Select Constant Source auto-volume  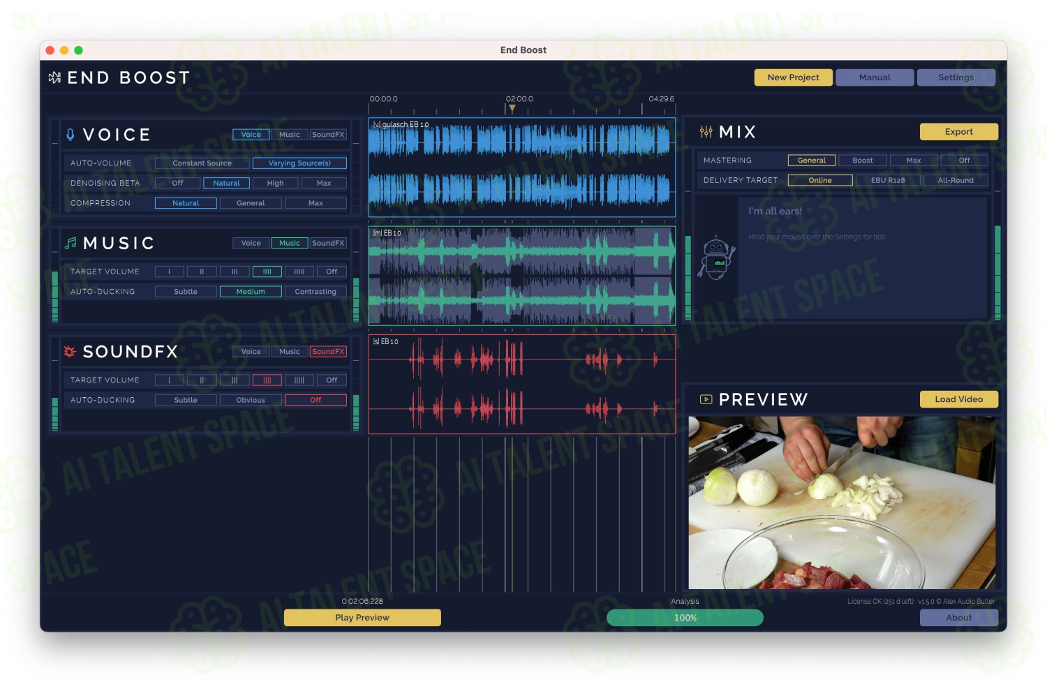(x=202, y=163)
